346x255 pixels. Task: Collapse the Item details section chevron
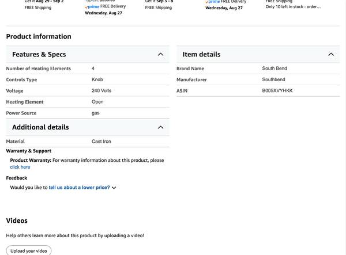(331, 55)
